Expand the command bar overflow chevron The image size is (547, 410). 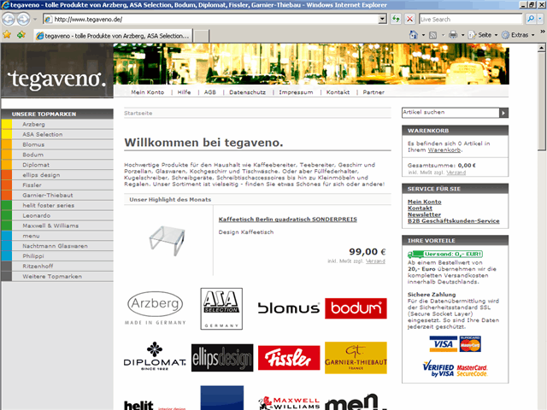click(x=543, y=32)
